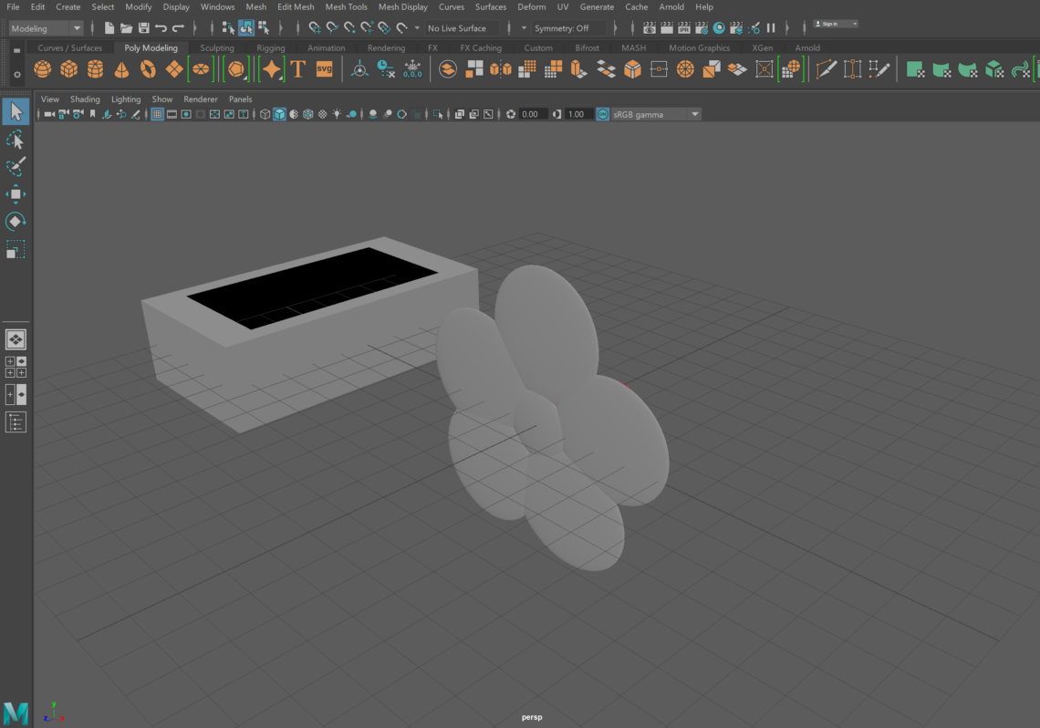Toggle select by hierarchy mode

point(228,28)
